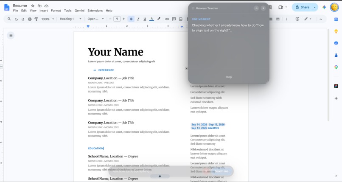Screen dimensions: 342x182
Task: Move document using the folder icon
Action: click(x=39, y=6)
